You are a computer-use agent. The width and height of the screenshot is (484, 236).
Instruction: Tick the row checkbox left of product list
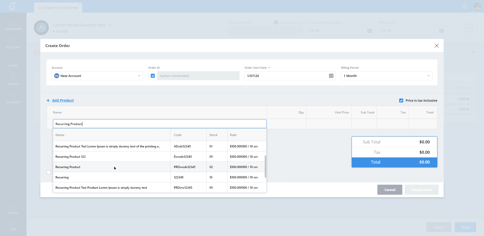pyautogui.click(x=49, y=172)
